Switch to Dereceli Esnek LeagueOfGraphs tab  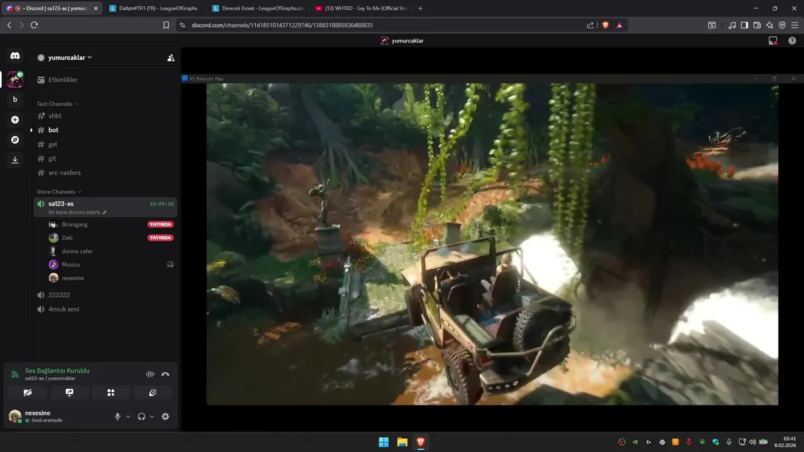258,8
